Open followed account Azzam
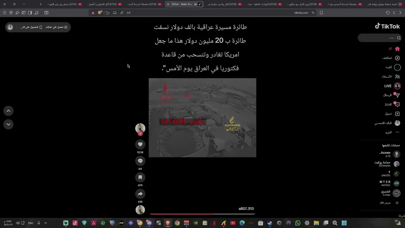This screenshot has width=405, height=228. click(389, 154)
